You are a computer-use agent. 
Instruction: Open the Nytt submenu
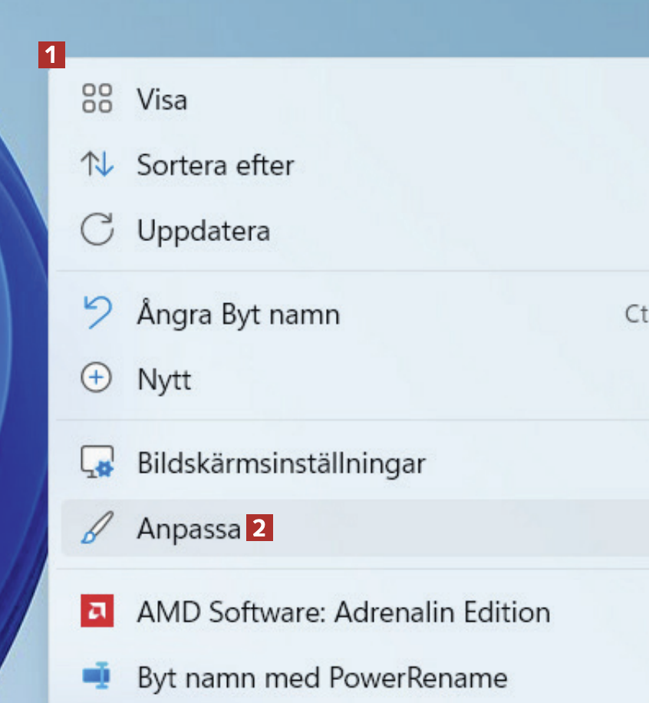tap(164, 380)
